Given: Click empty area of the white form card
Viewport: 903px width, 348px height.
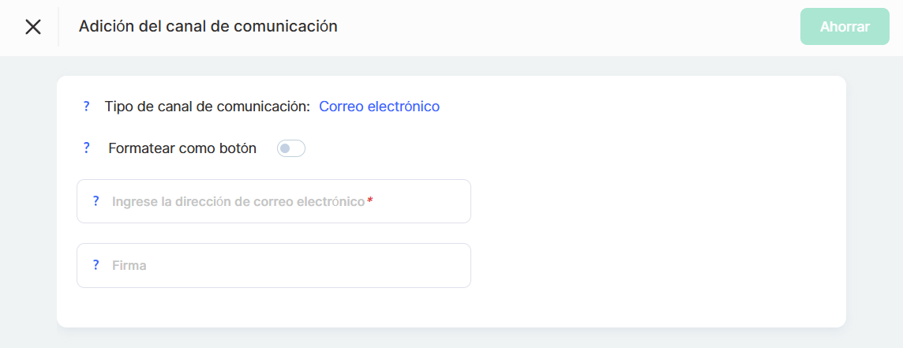Looking at the screenshot, I should [x=655, y=221].
